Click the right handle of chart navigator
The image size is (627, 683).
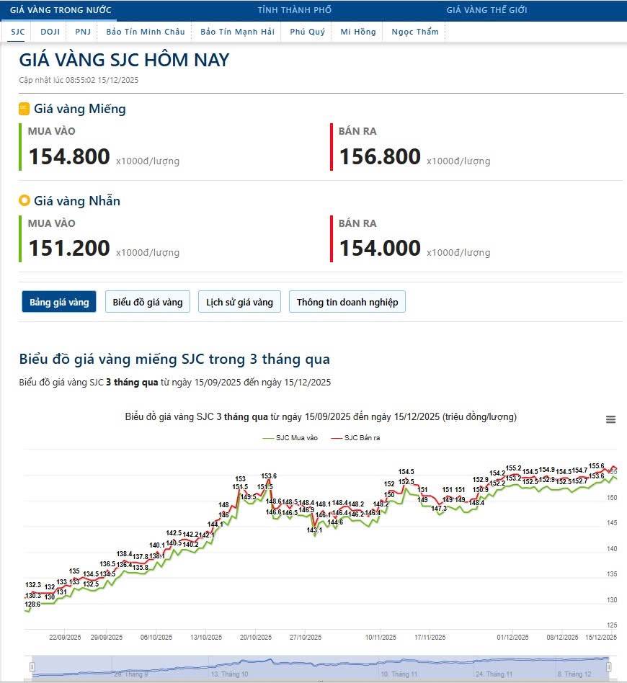[608, 666]
